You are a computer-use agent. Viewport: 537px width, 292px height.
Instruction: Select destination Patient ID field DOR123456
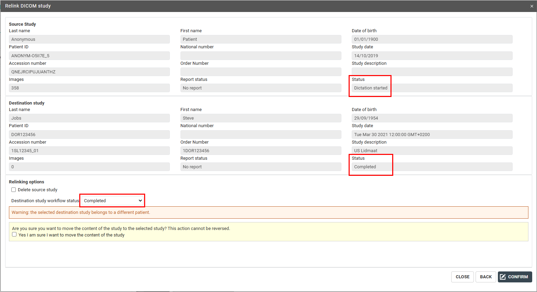tap(89, 134)
